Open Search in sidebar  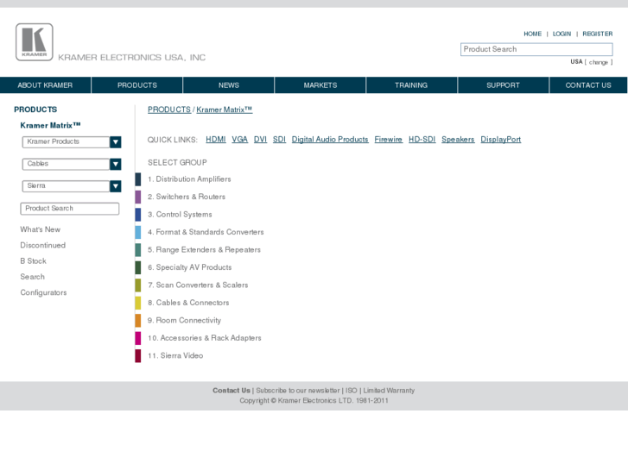[33, 277]
